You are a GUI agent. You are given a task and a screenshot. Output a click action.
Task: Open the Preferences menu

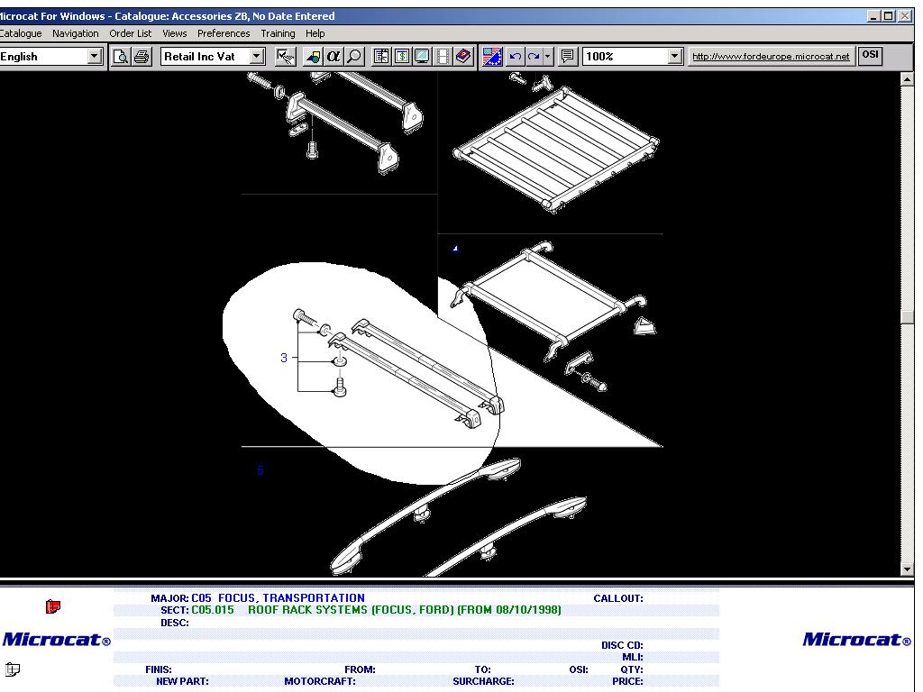[224, 33]
